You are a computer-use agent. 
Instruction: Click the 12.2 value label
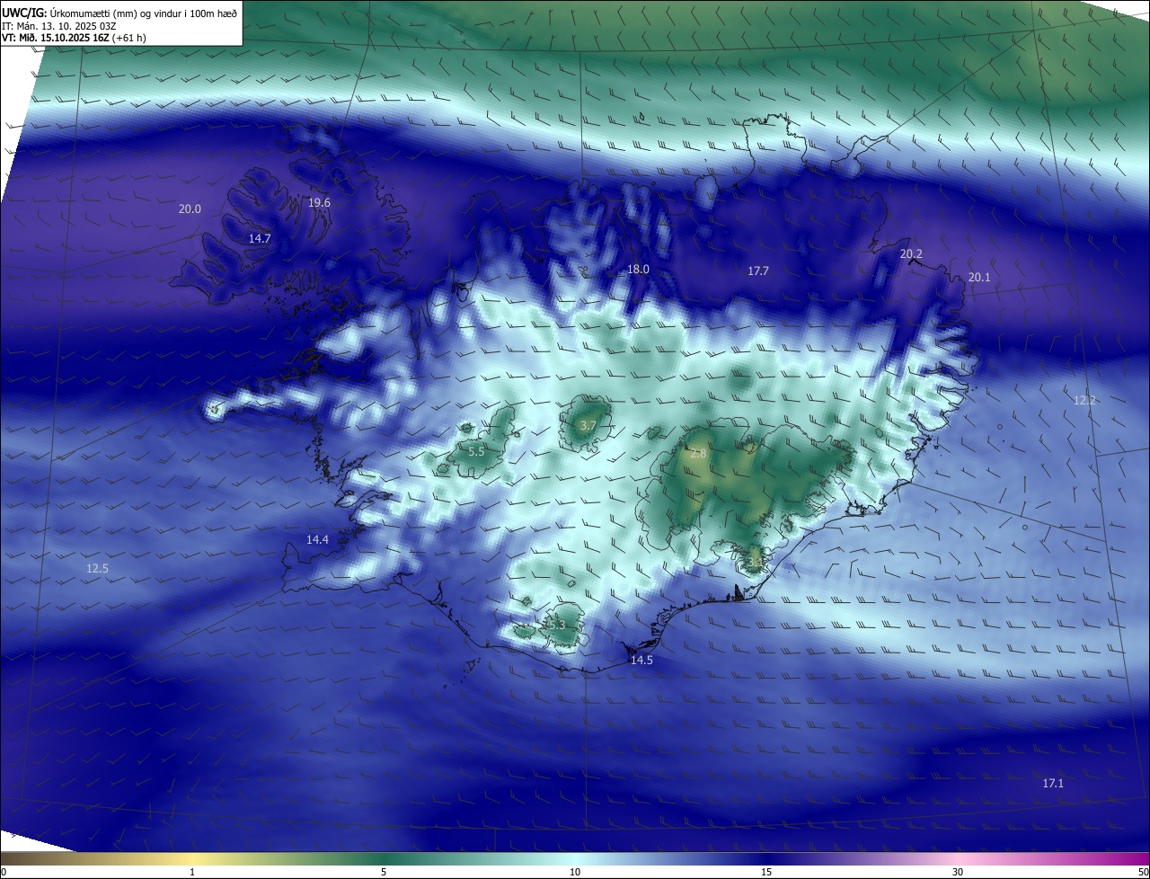[x=1084, y=400]
